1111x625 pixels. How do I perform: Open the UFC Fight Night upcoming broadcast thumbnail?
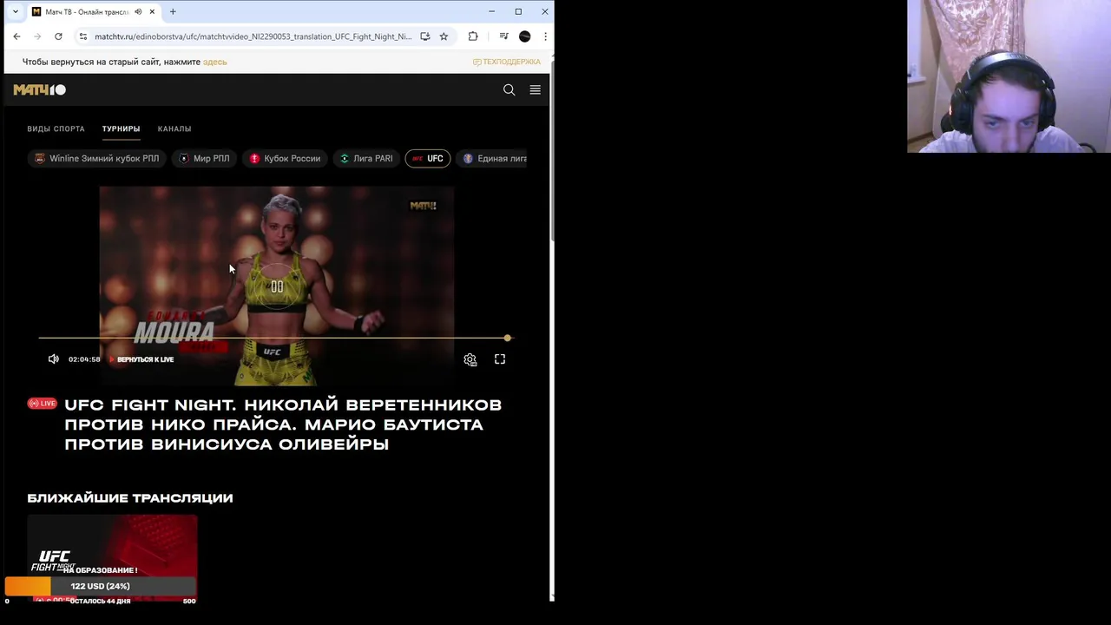pyautogui.click(x=112, y=558)
